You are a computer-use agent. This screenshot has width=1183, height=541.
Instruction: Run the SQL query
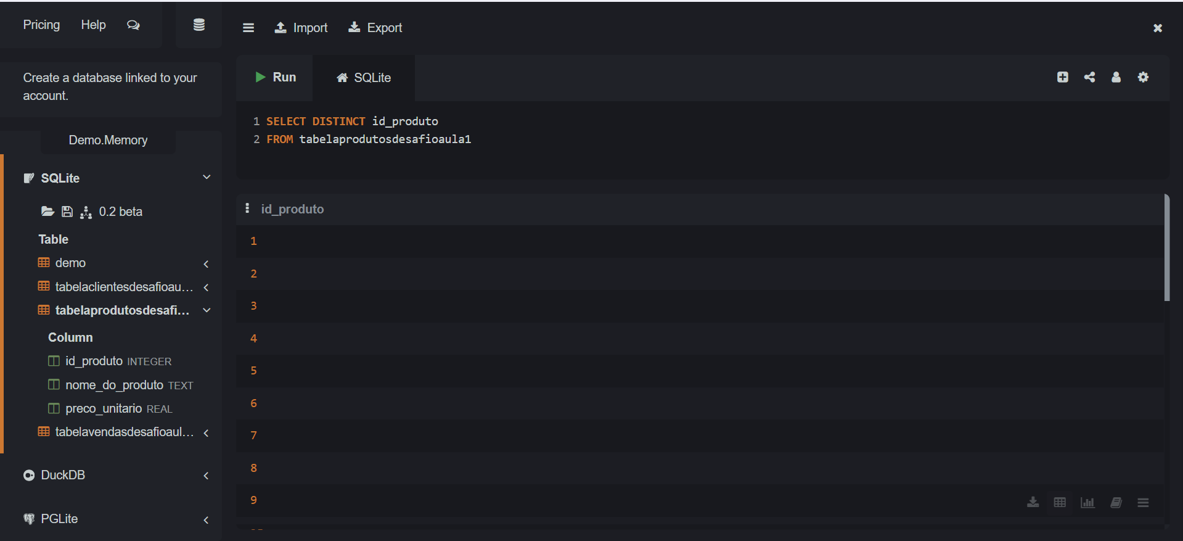coord(276,77)
